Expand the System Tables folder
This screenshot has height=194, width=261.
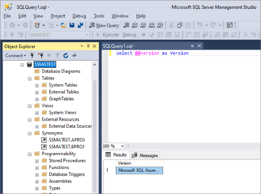coord(37,85)
